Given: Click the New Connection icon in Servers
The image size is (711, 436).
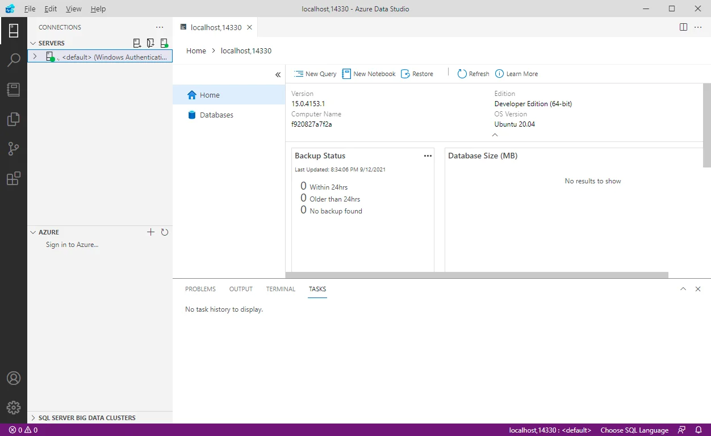Looking at the screenshot, I should pos(137,43).
